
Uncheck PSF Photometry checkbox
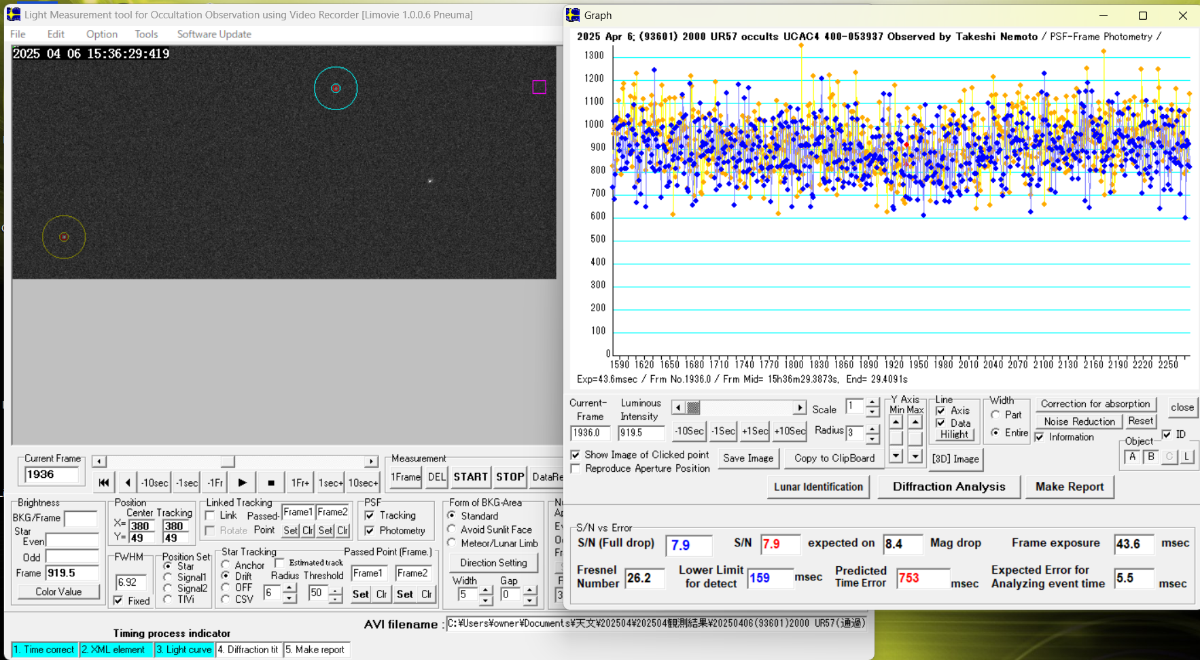(x=370, y=531)
